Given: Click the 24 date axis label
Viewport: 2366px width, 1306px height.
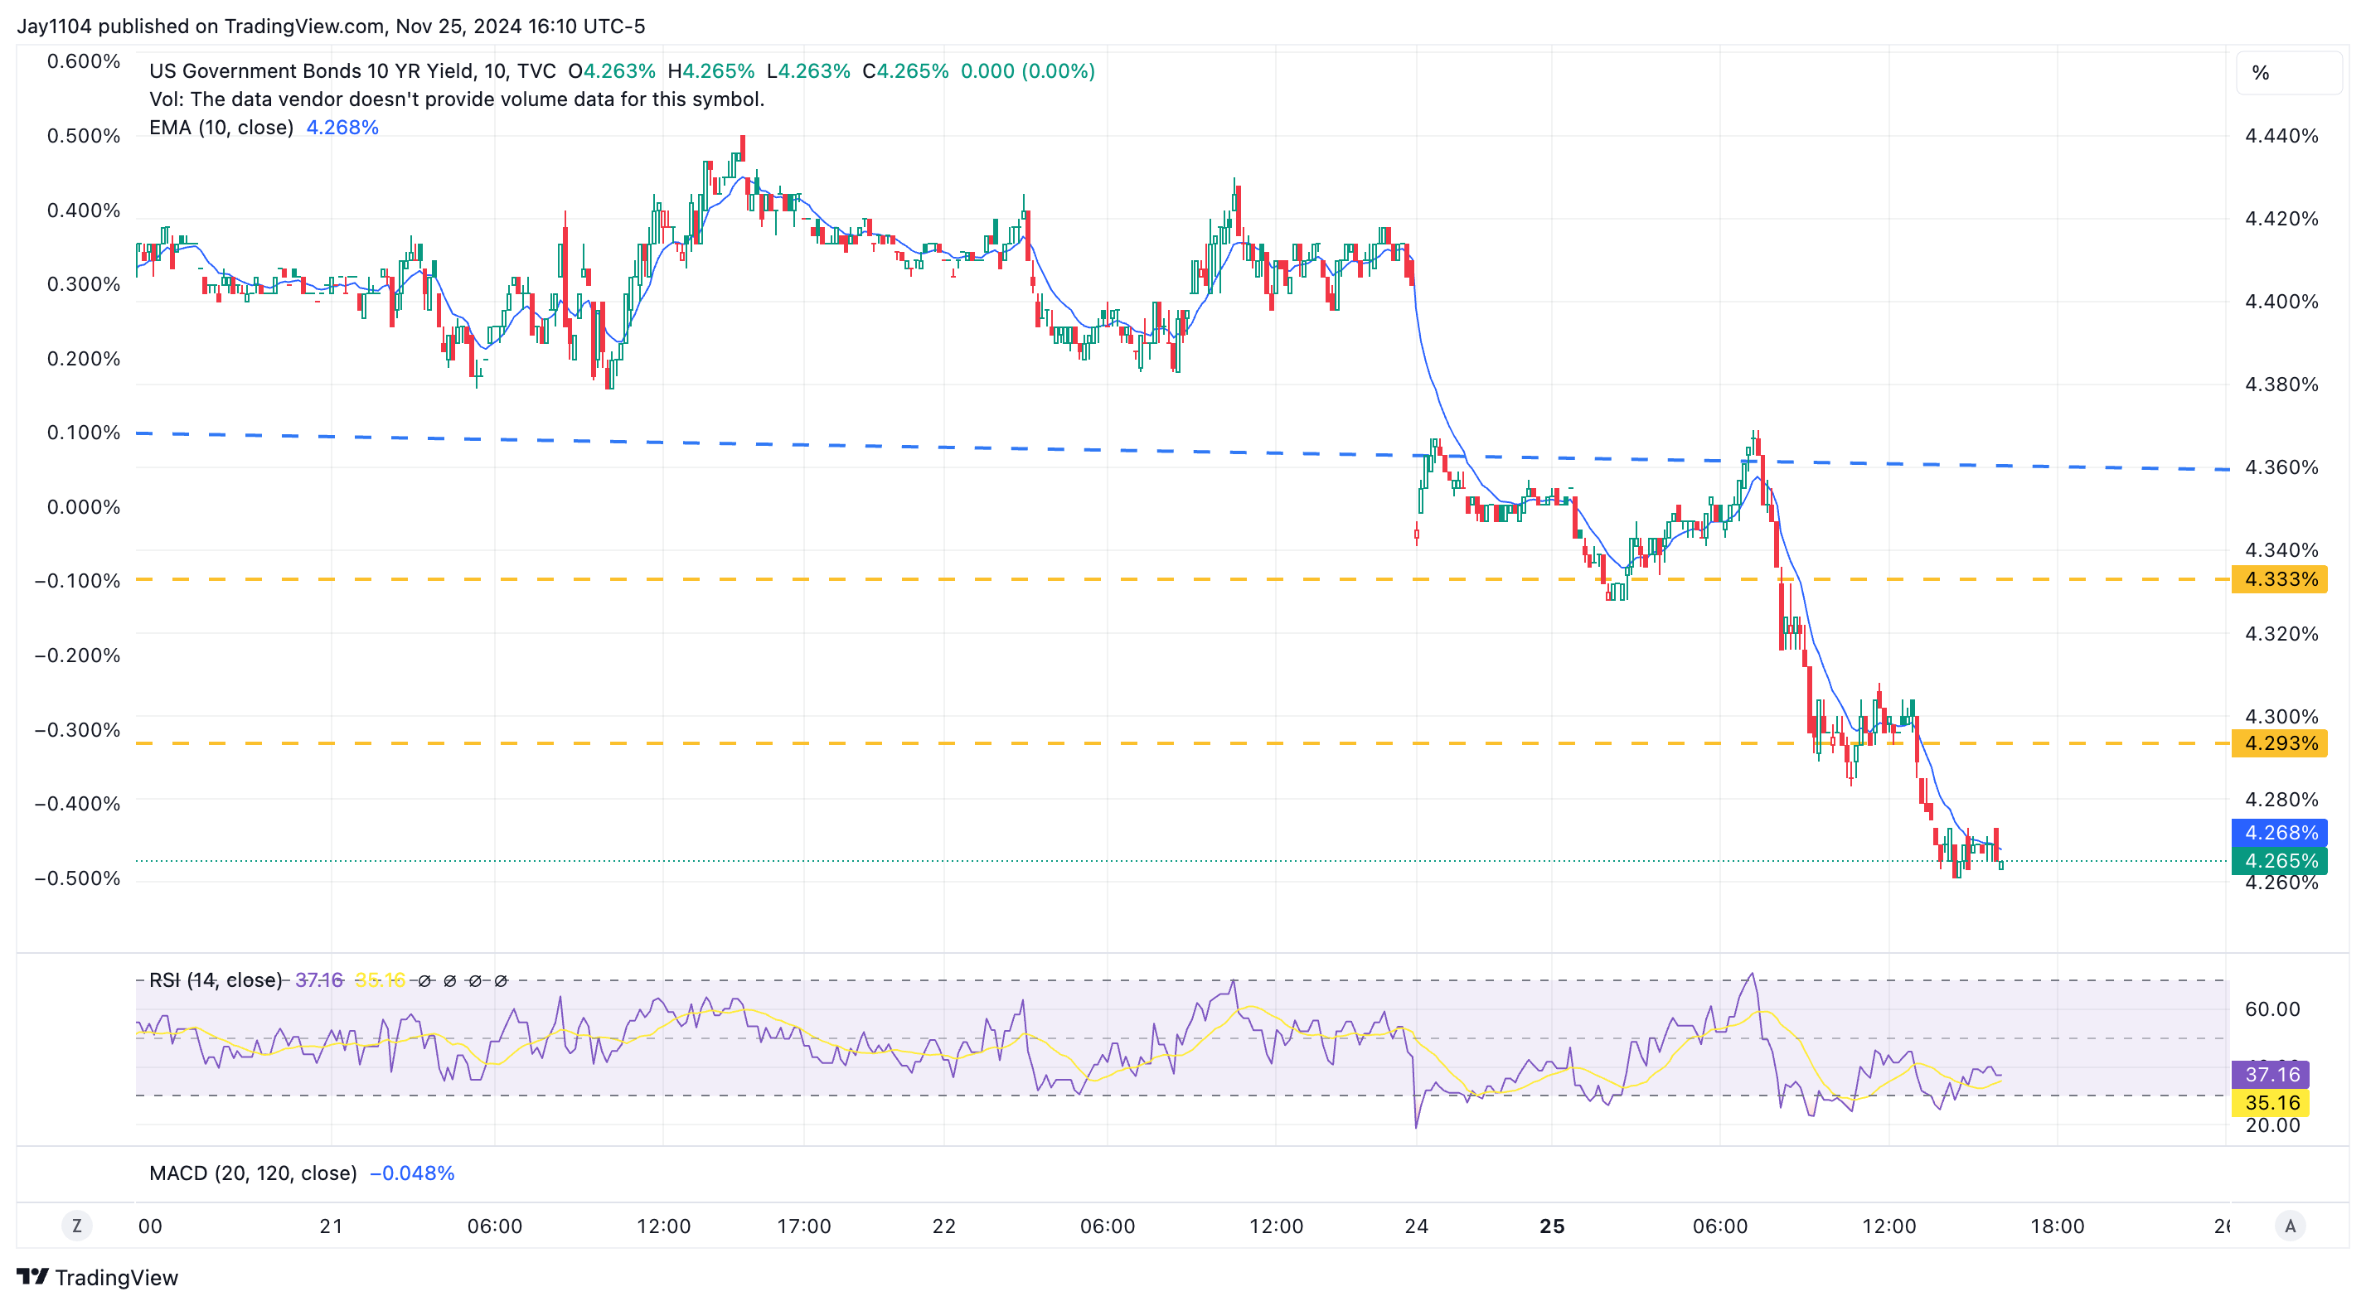Looking at the screenshot, I should pyautogui.click(x=1416, y=1226).
